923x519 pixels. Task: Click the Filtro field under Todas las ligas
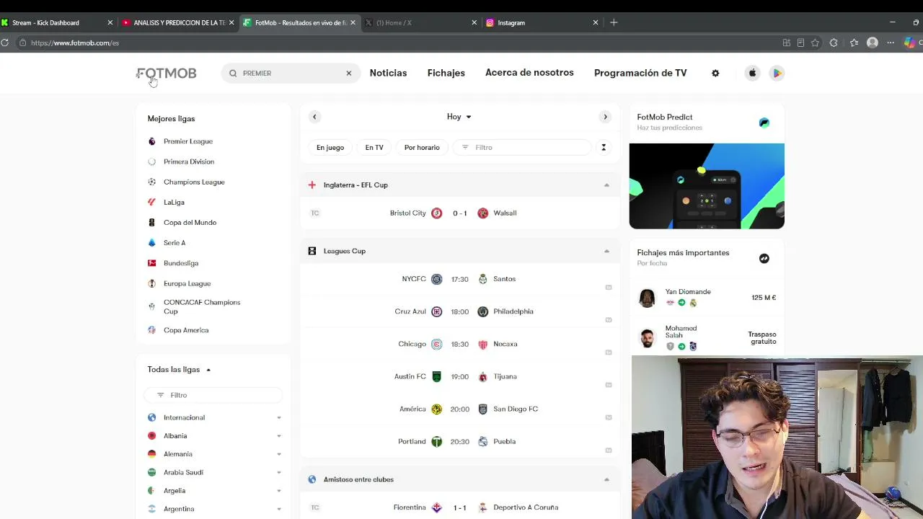click(x=213, y=395)
